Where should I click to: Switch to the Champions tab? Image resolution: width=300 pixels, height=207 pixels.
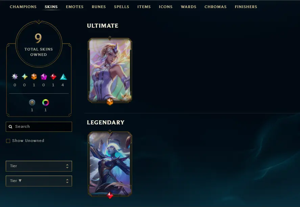click(23, 7)
